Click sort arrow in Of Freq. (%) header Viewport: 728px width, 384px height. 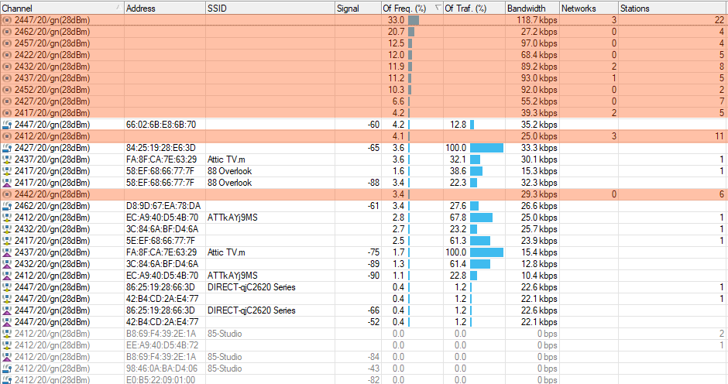(x=438, y=7)
